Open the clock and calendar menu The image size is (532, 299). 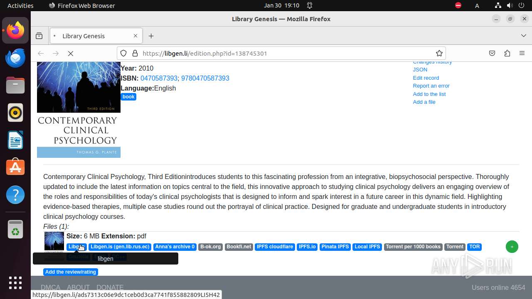pyautogui.click(x=282, y=5)
